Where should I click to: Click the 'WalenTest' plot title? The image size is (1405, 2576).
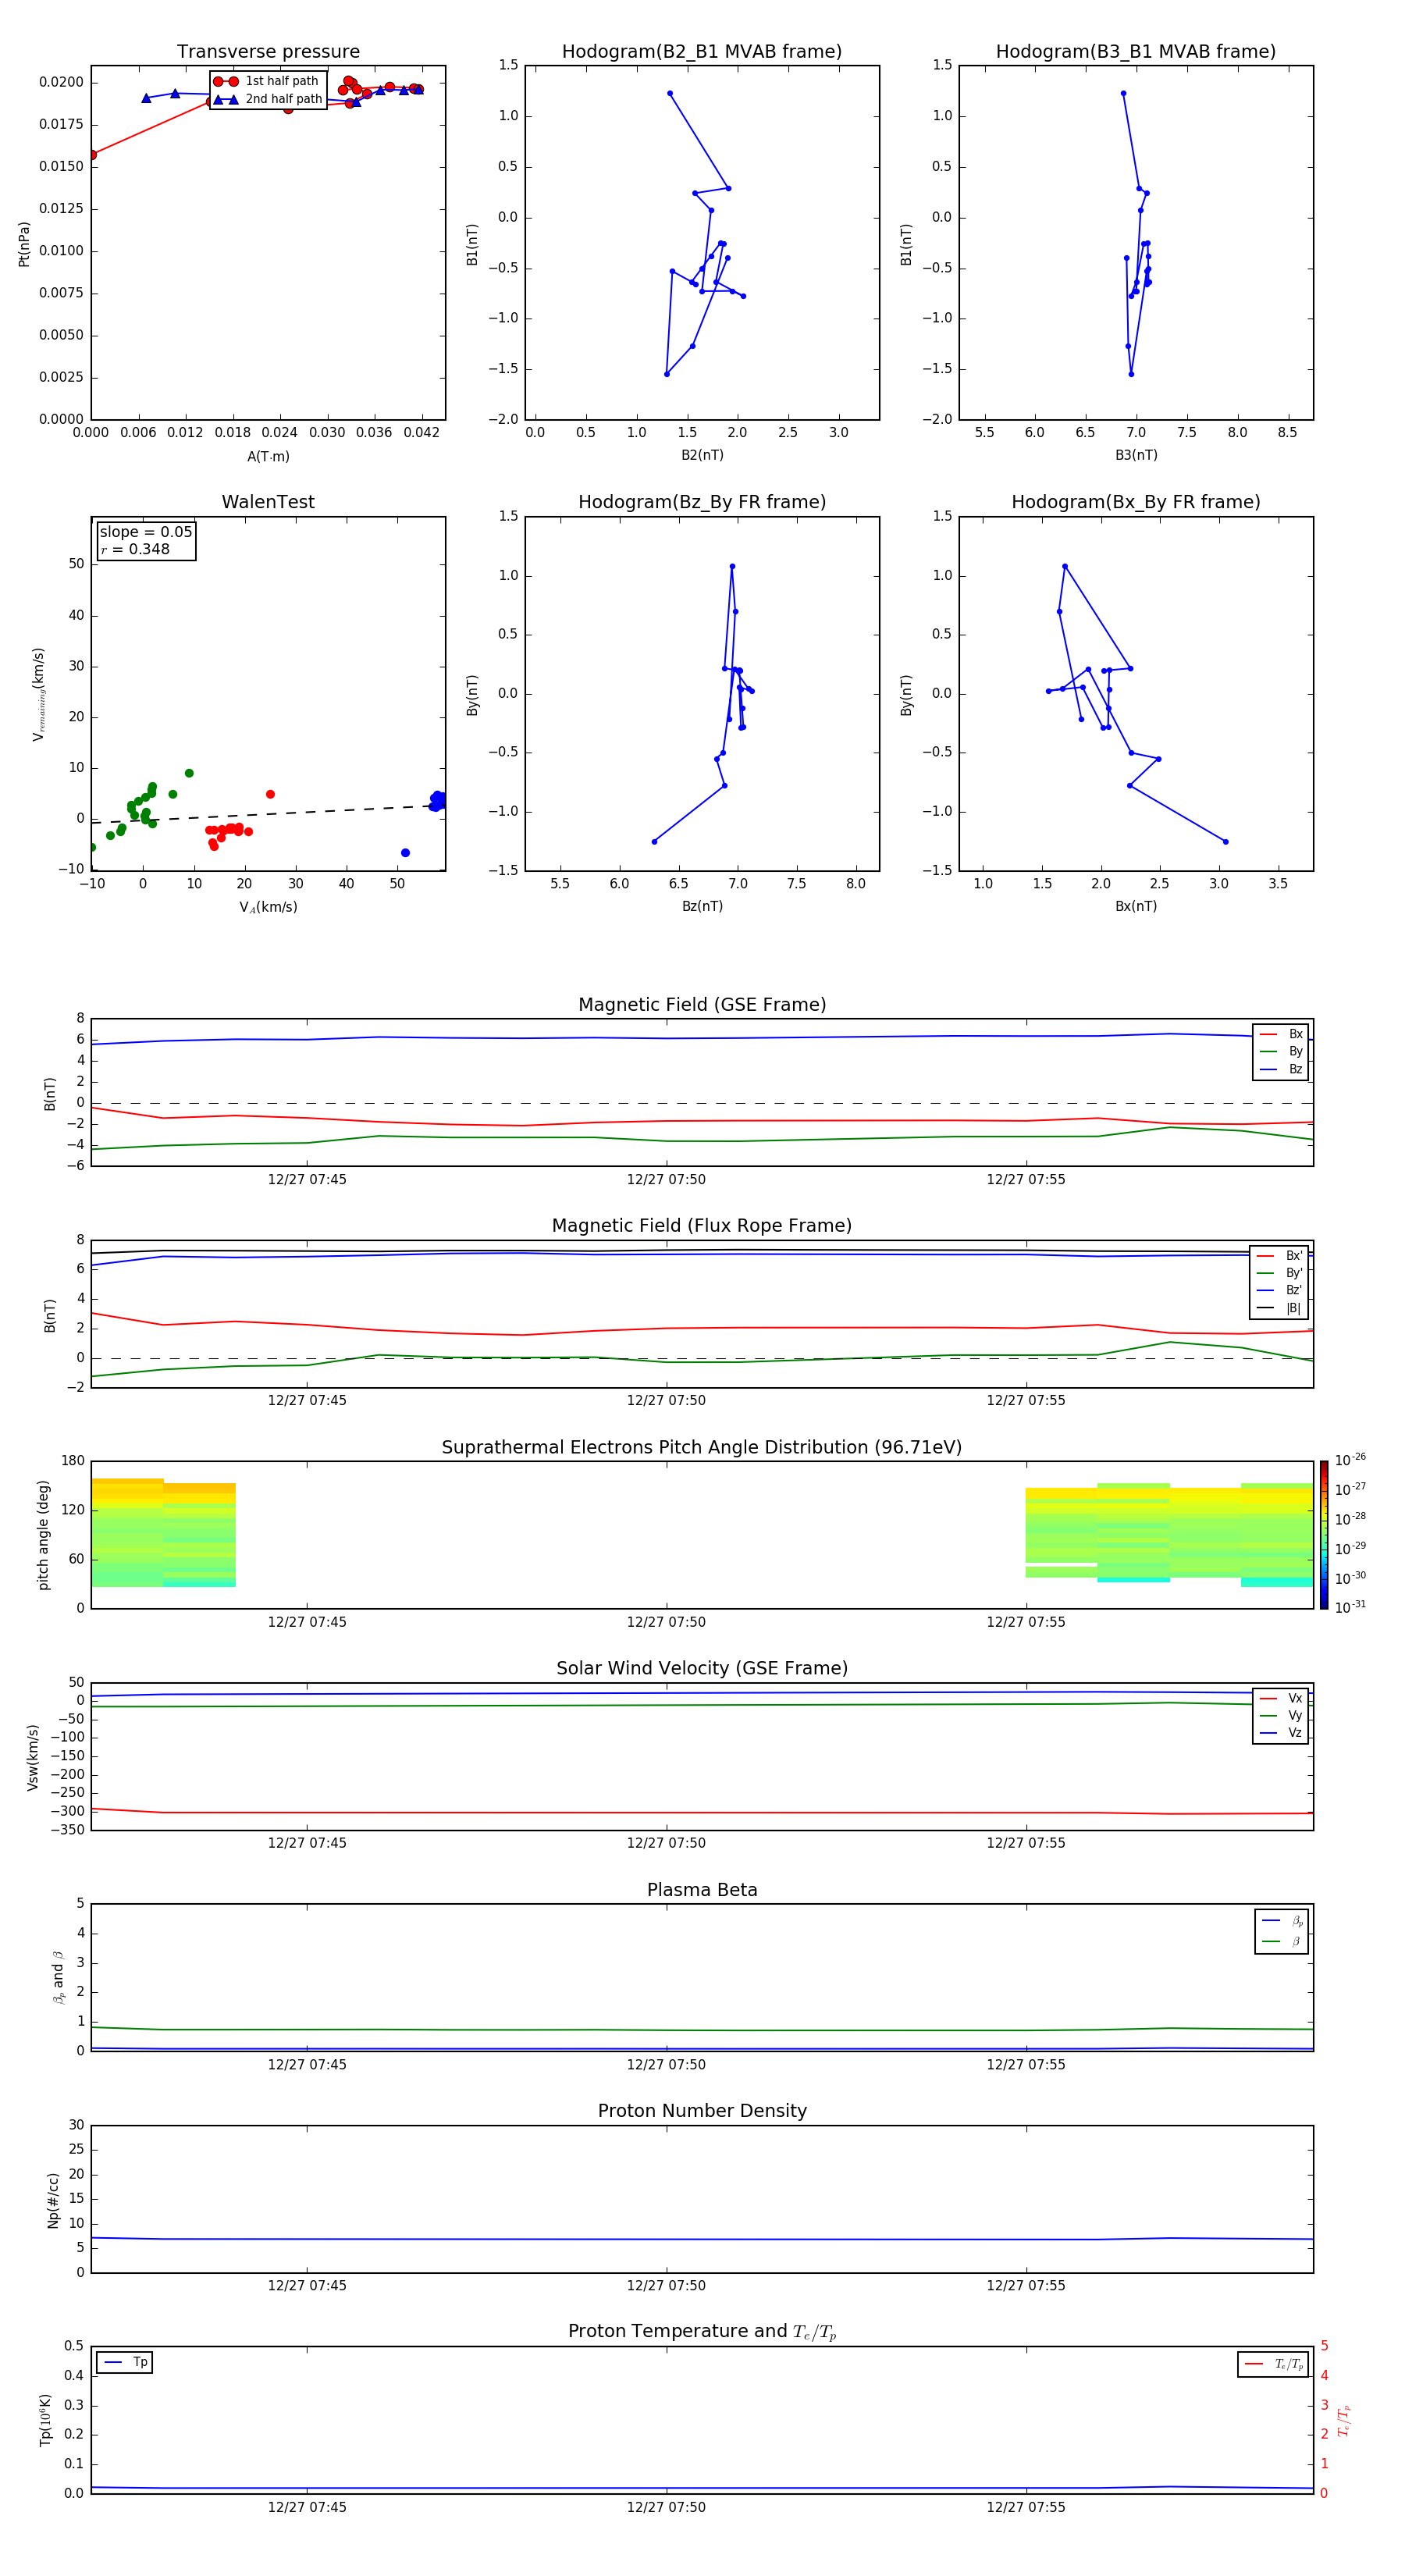[268, 502]
